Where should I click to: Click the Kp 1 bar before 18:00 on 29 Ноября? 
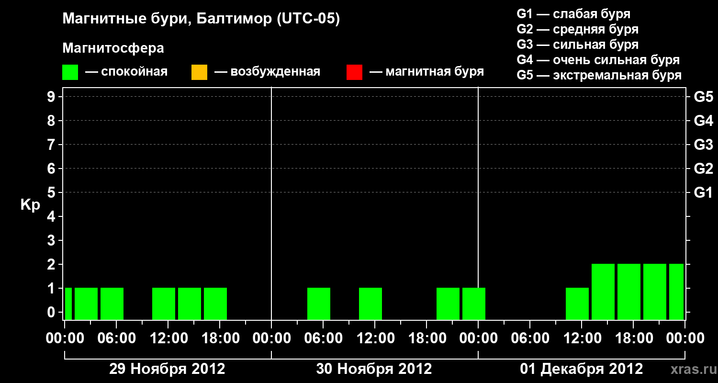pyautogui.click(x=215, y=304)
